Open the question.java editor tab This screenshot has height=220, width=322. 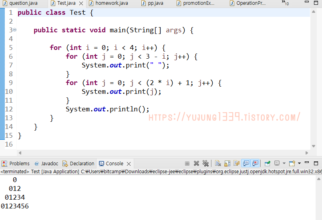point(20,3)
